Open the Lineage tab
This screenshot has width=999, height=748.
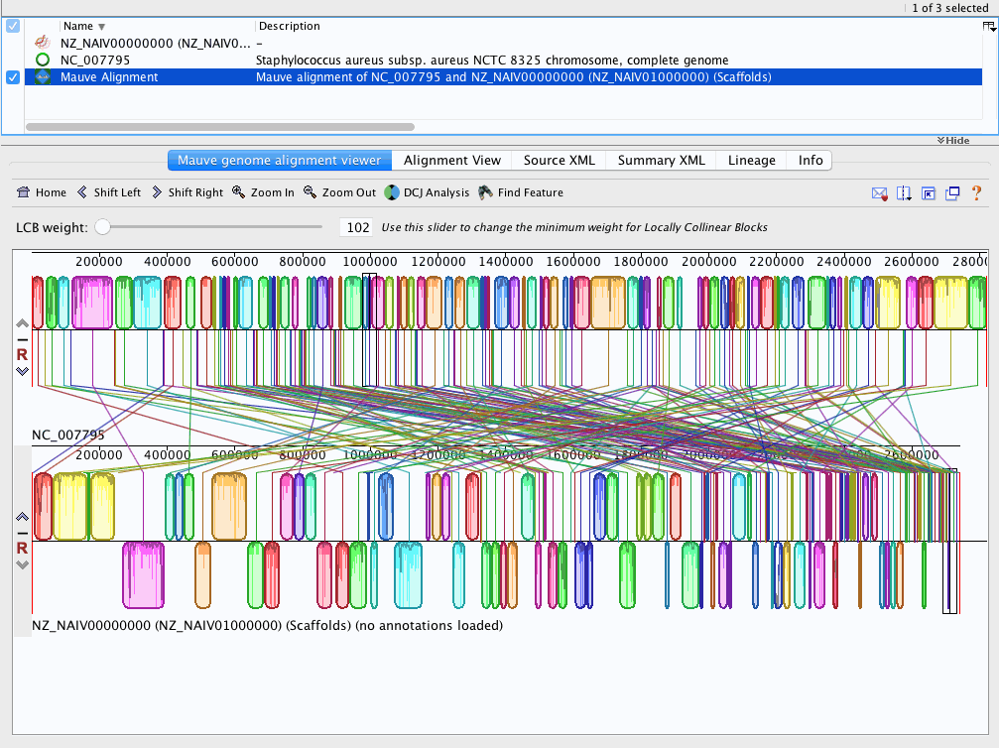coord(752,161)
